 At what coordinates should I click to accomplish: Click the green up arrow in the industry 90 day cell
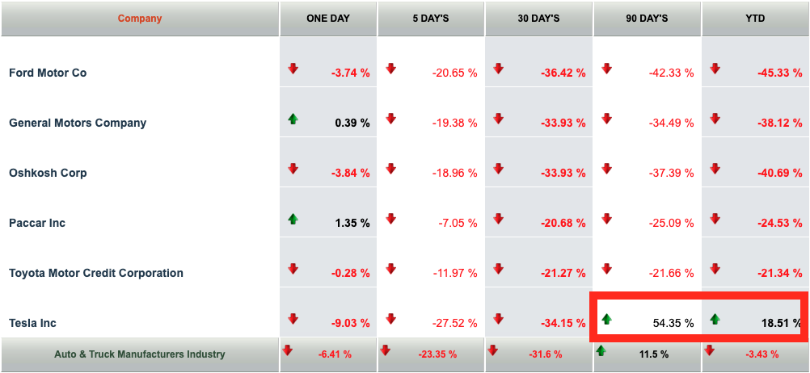tap(601, 351)
